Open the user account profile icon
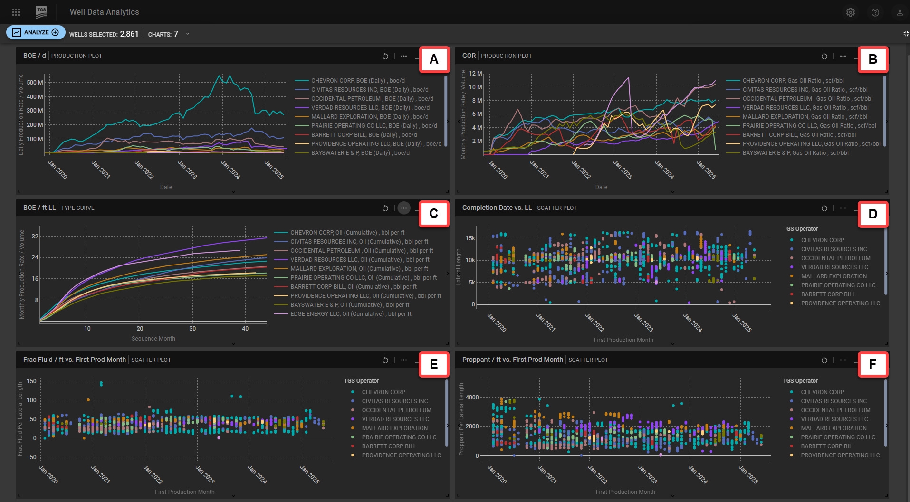 900,12
